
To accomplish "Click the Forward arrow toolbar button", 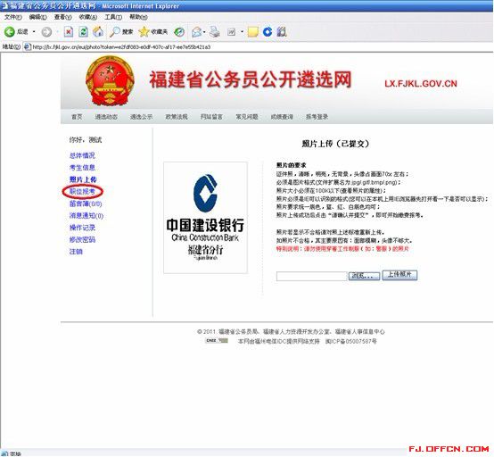I will (x=46, y=32).
